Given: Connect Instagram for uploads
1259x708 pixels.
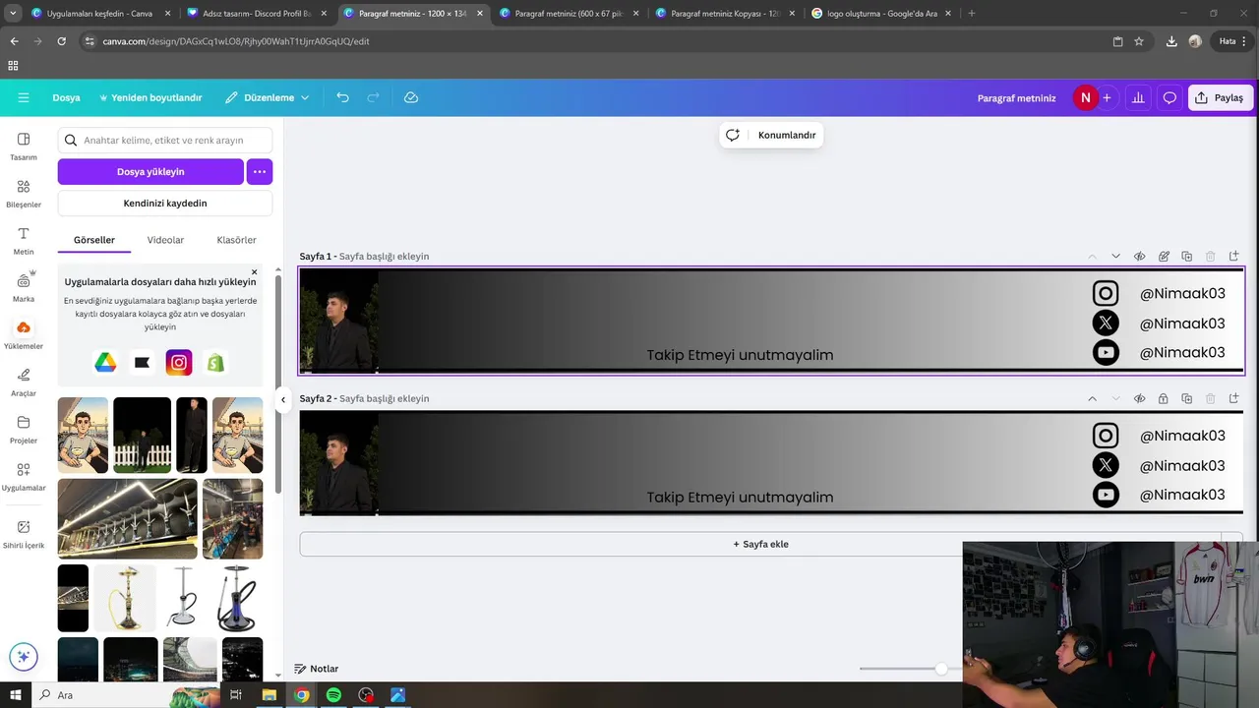Looking at the screenshot, I should (x=179, y=363).
